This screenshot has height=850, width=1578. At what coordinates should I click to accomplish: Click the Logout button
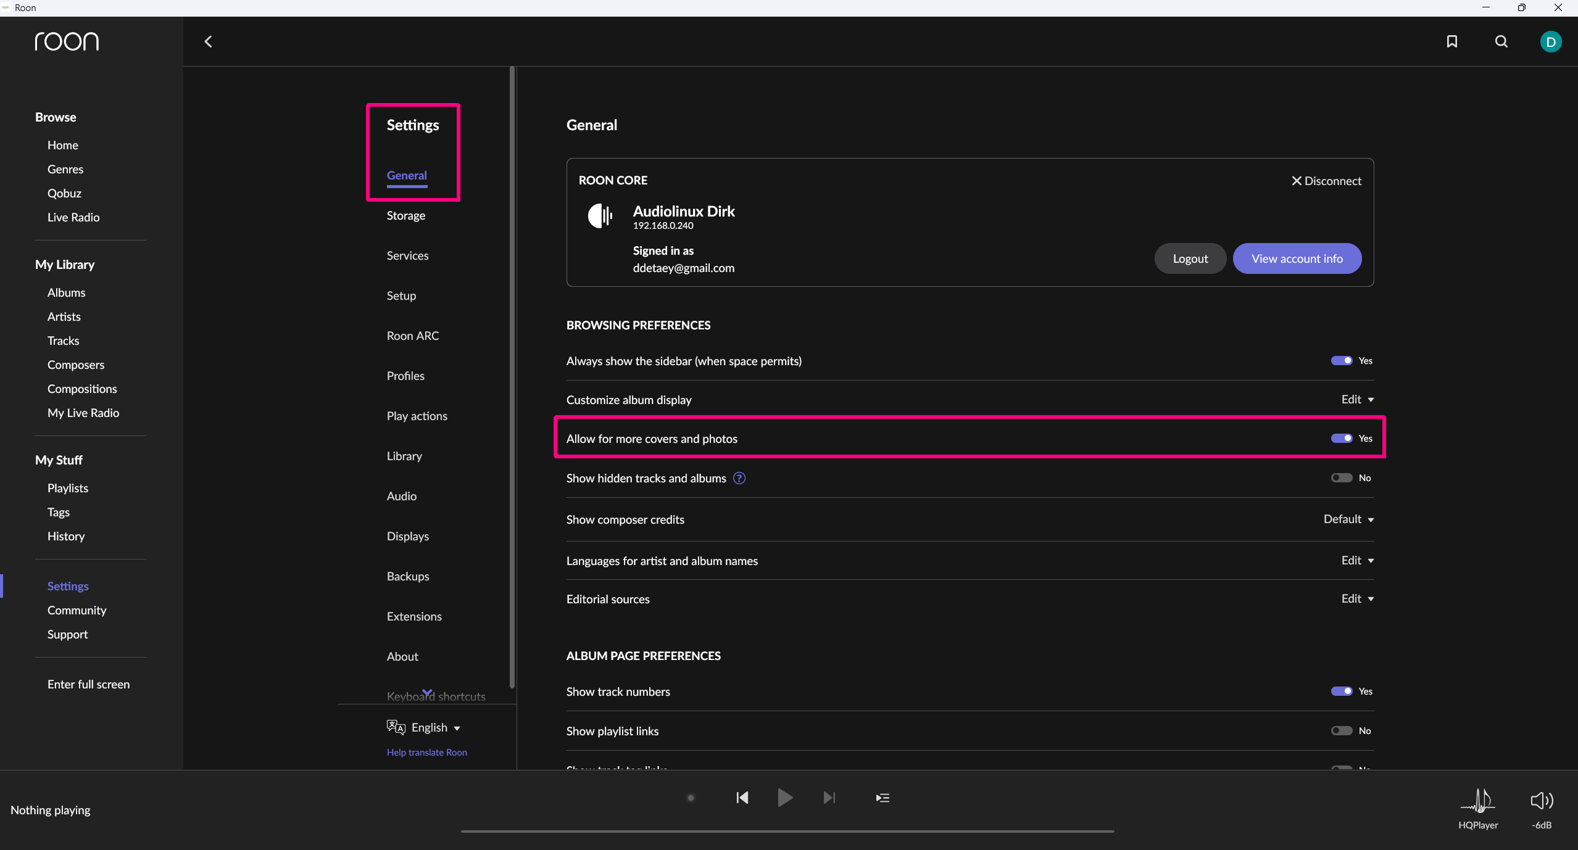point(1190,258)
